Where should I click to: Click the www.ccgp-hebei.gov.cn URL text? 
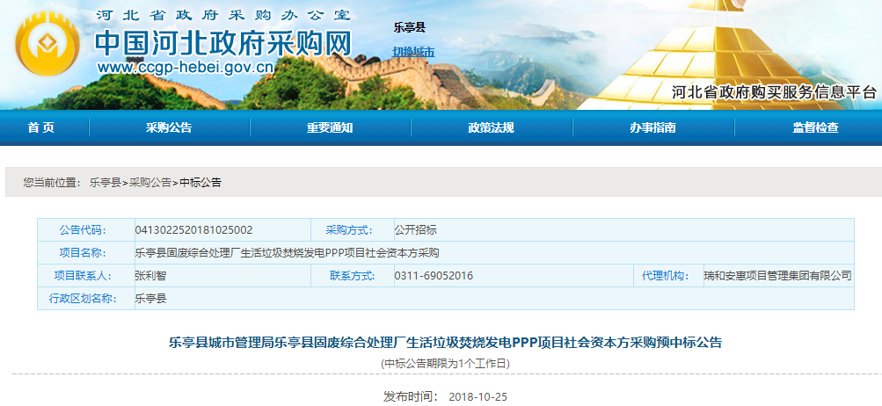tap(186, 69)
